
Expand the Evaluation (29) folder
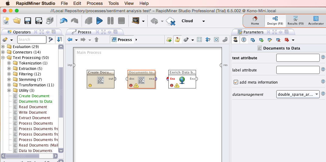(x=3, y=47)
